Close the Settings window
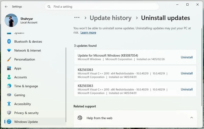Screen dimensions: 204x129 [x=197, y=5]
